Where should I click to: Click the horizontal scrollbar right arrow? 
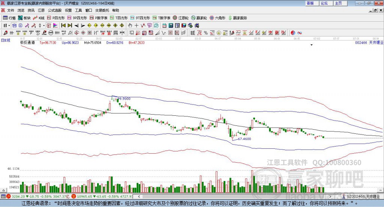(x=330, y=196)
